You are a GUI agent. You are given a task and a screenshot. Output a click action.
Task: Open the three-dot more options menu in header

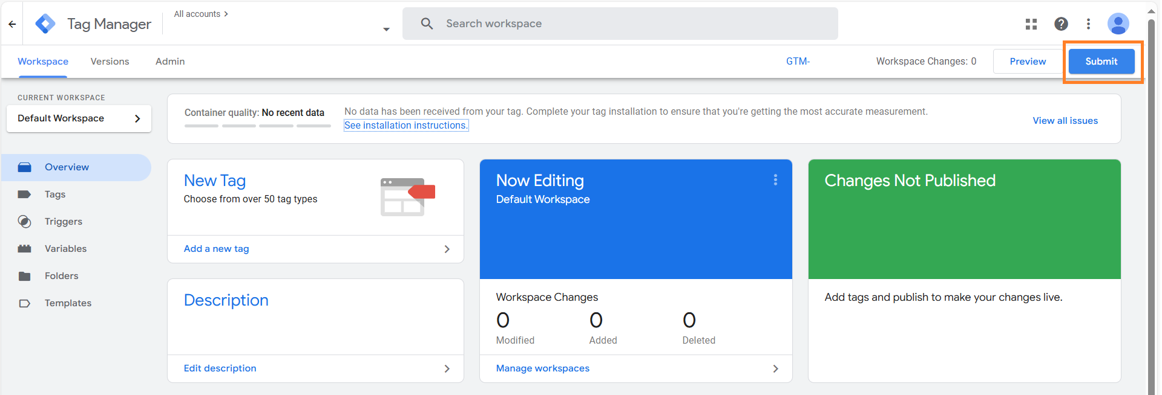pyautogui.click(x=1088, y=24)
